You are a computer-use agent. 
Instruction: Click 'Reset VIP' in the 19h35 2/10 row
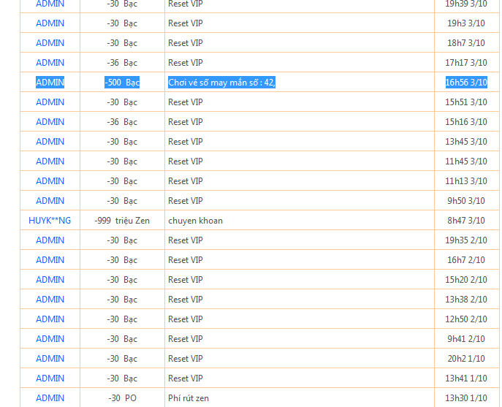coord(186,240)
